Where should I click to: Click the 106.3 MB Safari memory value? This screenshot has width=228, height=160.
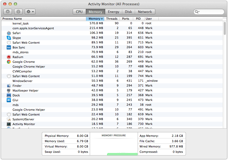[x=96, y=33]
